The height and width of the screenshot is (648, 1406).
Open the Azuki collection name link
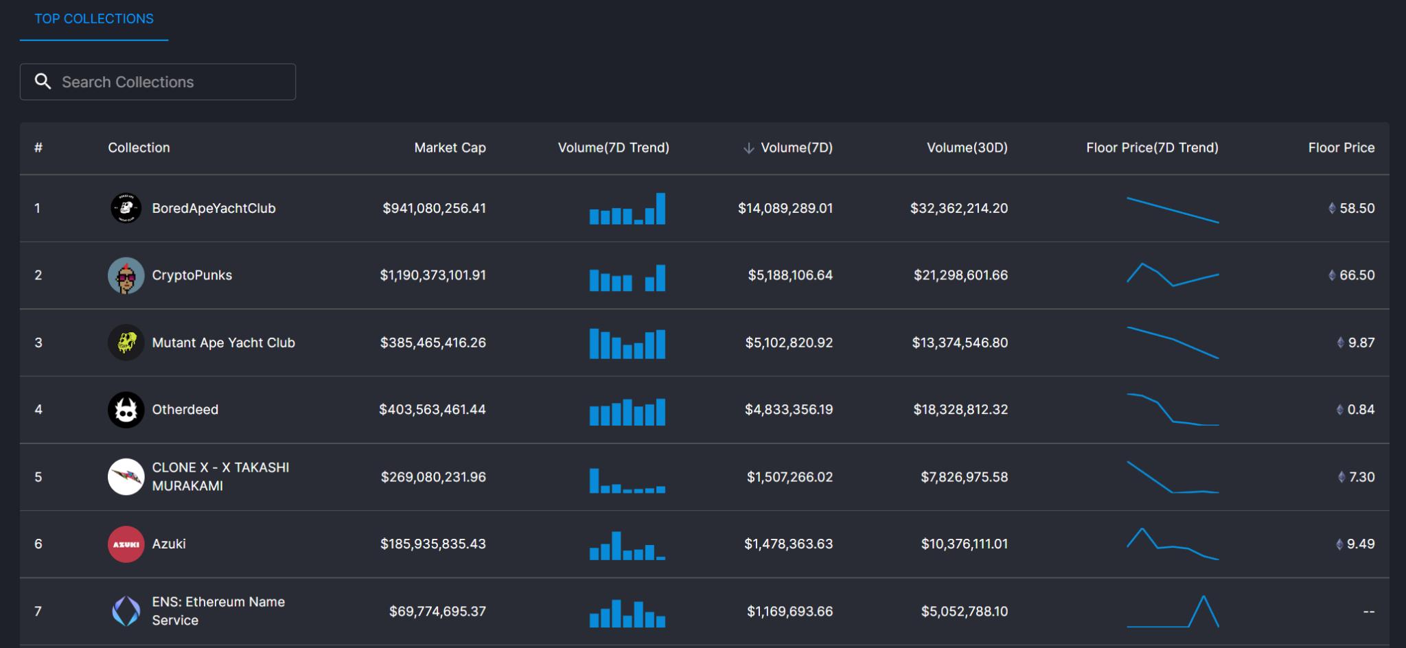pos(169,544)
